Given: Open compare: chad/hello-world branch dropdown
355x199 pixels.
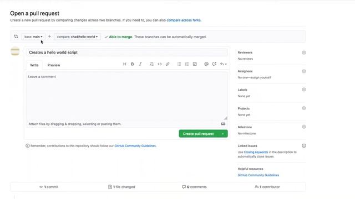Looking at the screenshot, I should (x=77, y=36).
